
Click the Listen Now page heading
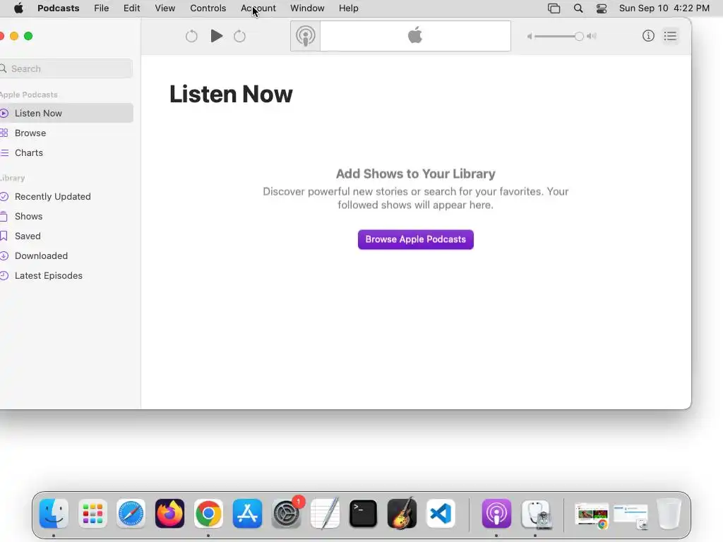(x=231, y=94)
